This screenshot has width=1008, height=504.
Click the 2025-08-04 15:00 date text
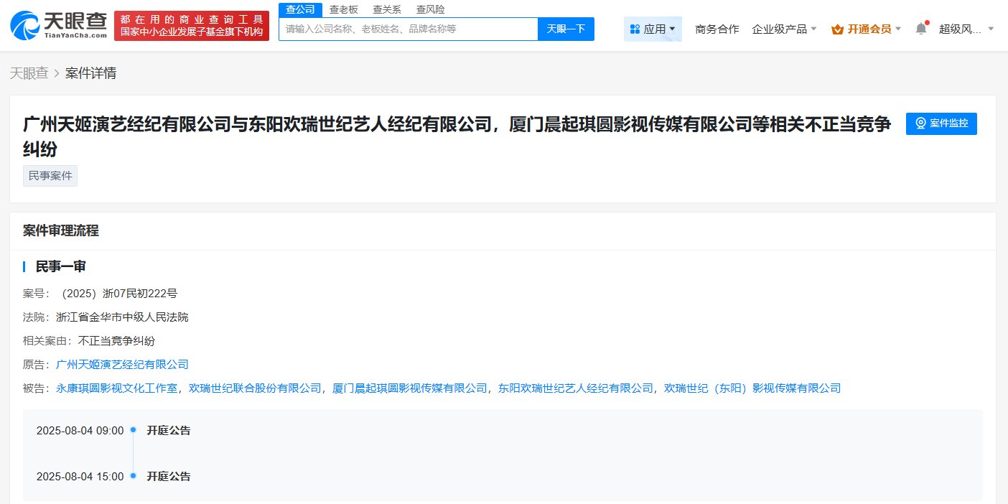(80, 477)
